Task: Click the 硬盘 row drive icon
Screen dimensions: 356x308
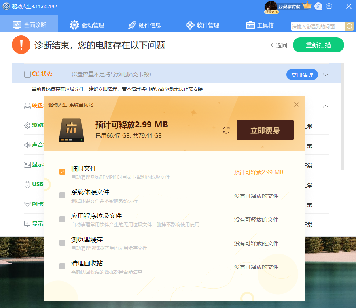Action: [27, 106]
